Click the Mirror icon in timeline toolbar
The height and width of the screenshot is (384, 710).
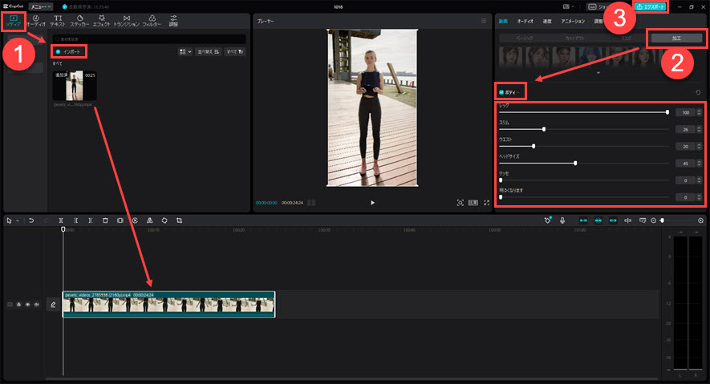(149, 220)
